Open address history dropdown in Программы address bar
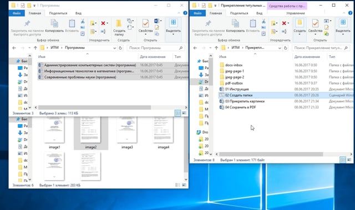Screen dimensions: 355x210 click(x=115, y=48)
